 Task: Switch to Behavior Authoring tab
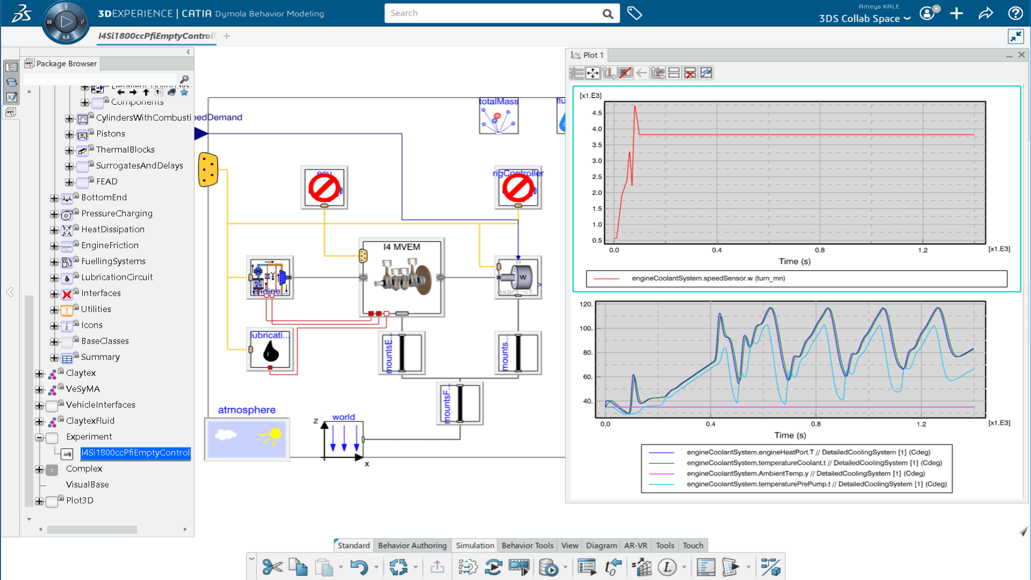[412, 546]
